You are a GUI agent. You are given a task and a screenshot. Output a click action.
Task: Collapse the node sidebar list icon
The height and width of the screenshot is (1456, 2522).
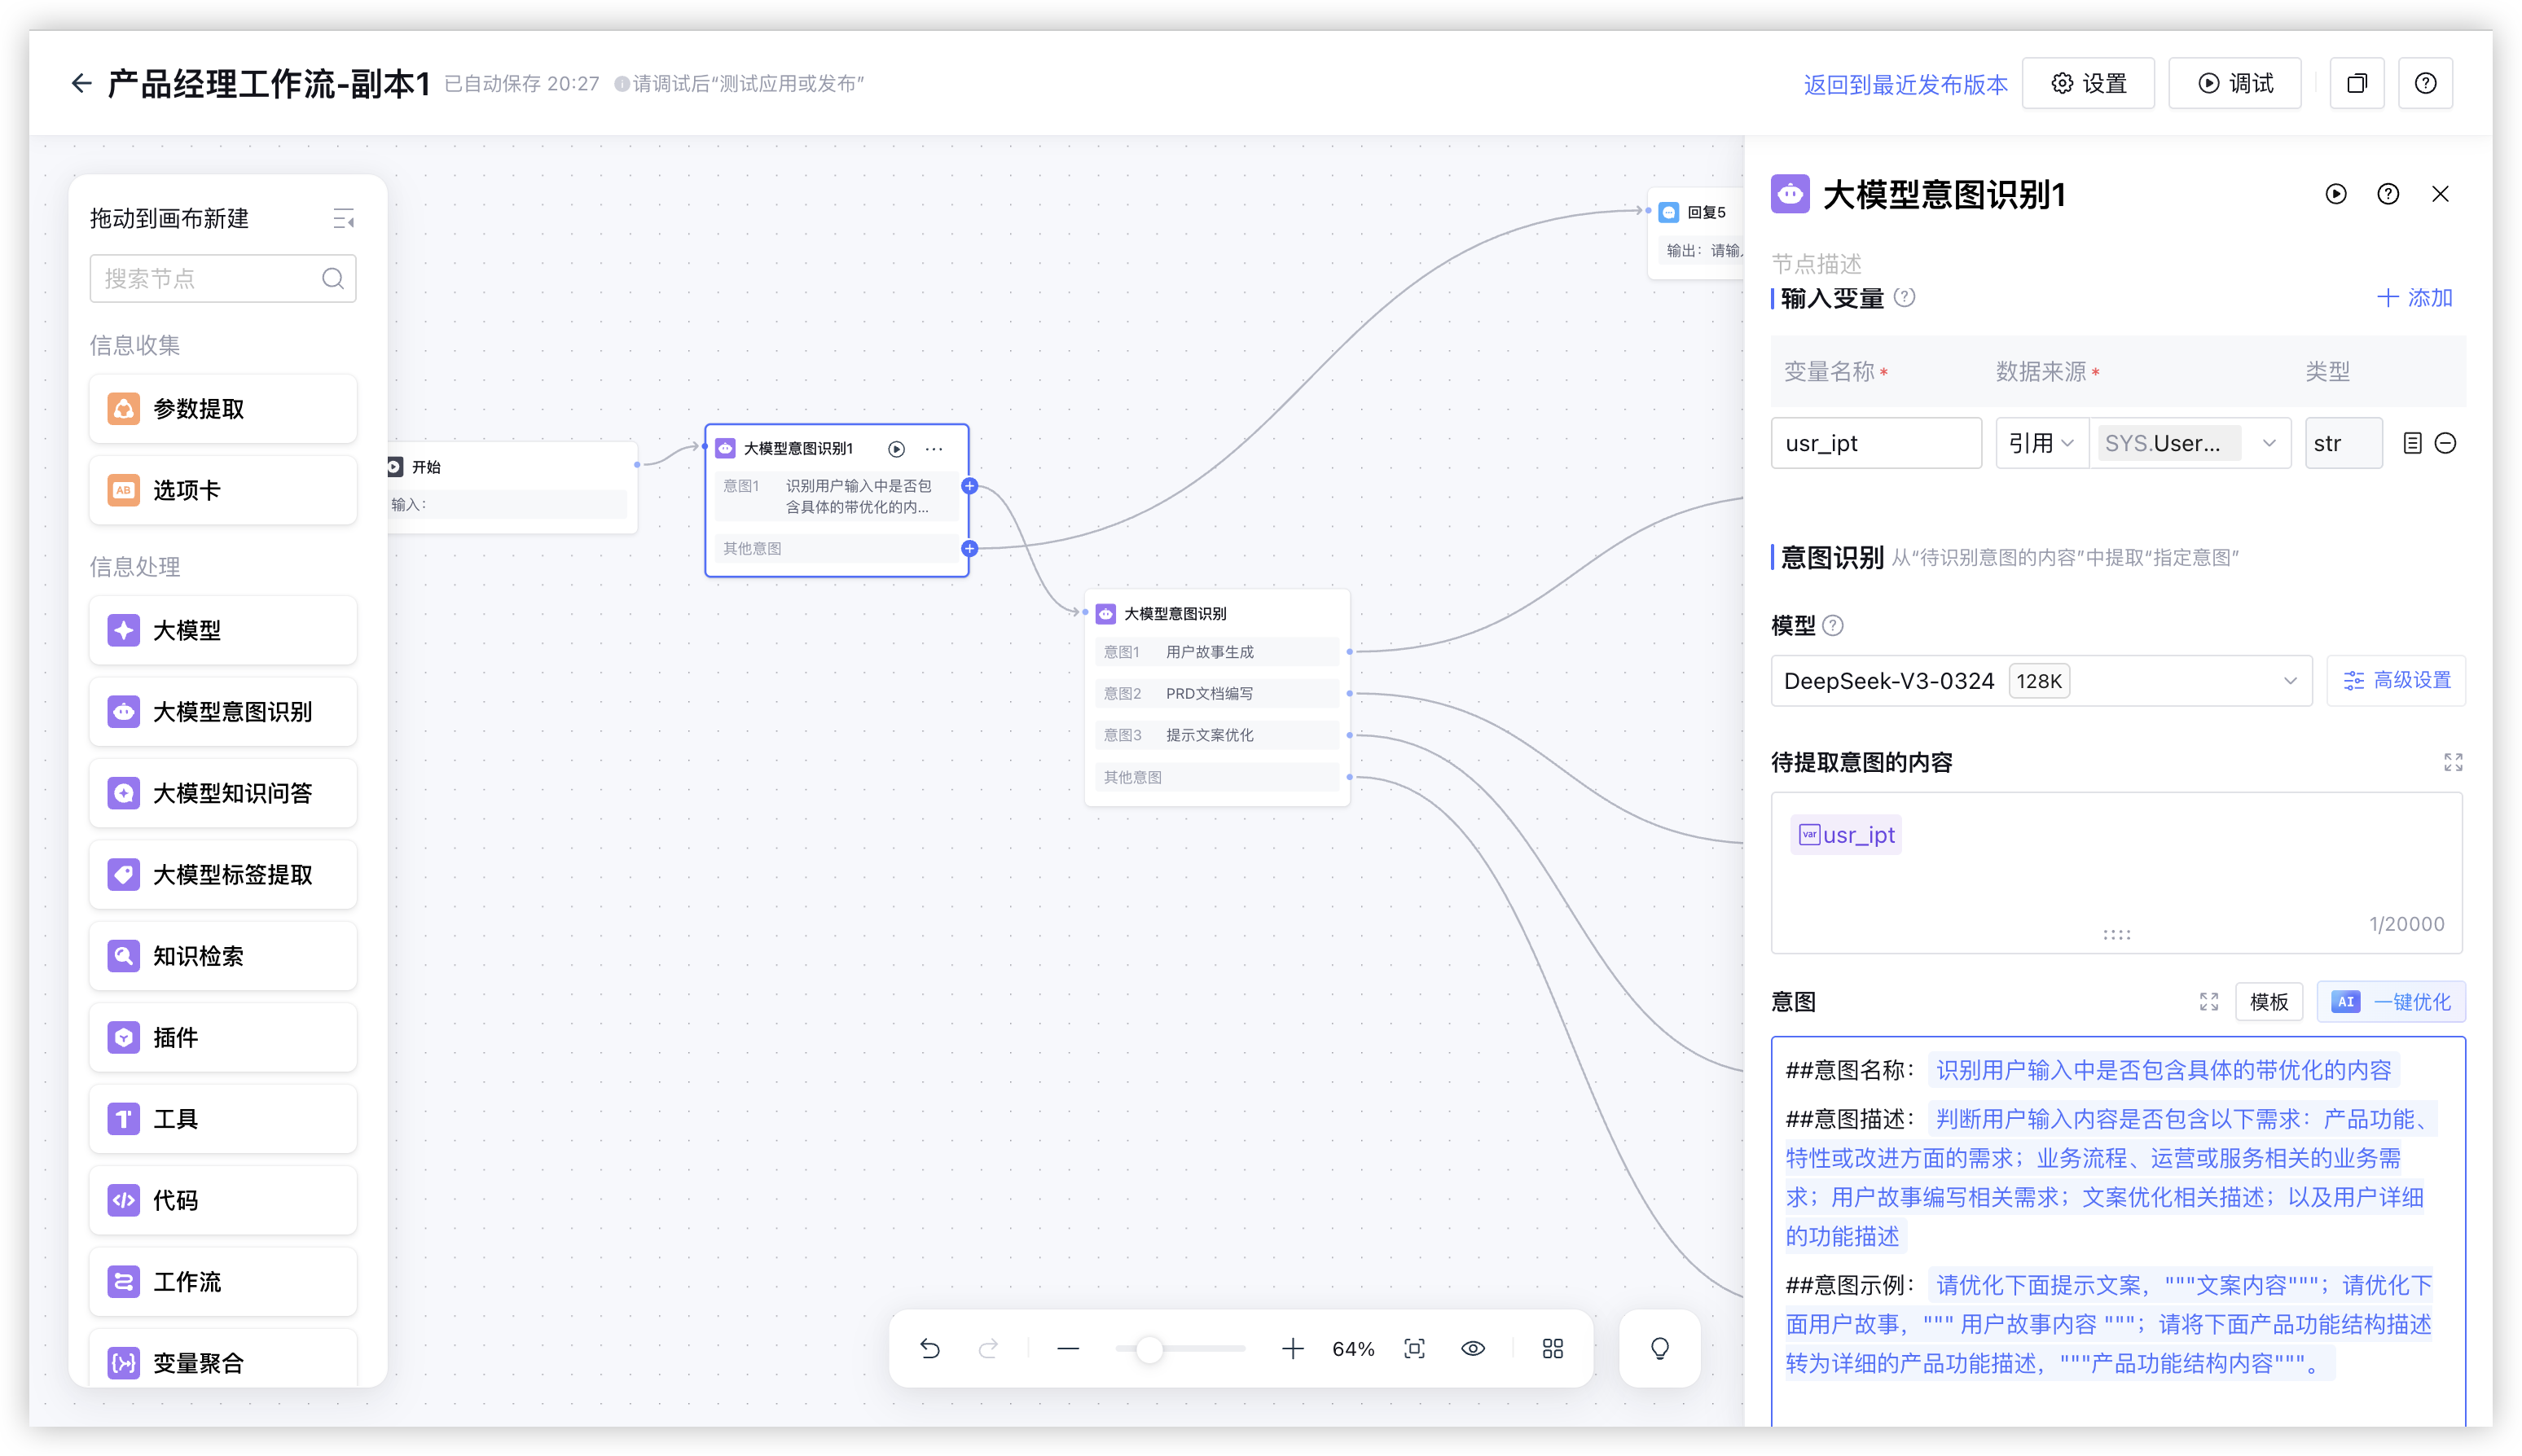click(x=343, y=218)
